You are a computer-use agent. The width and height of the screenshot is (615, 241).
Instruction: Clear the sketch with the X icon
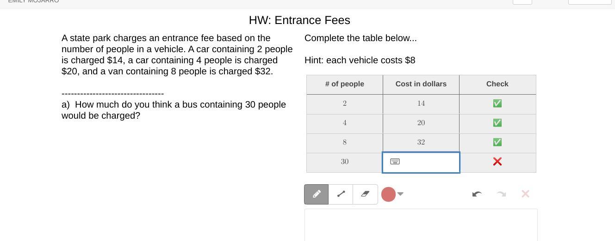tap(525, 194)
